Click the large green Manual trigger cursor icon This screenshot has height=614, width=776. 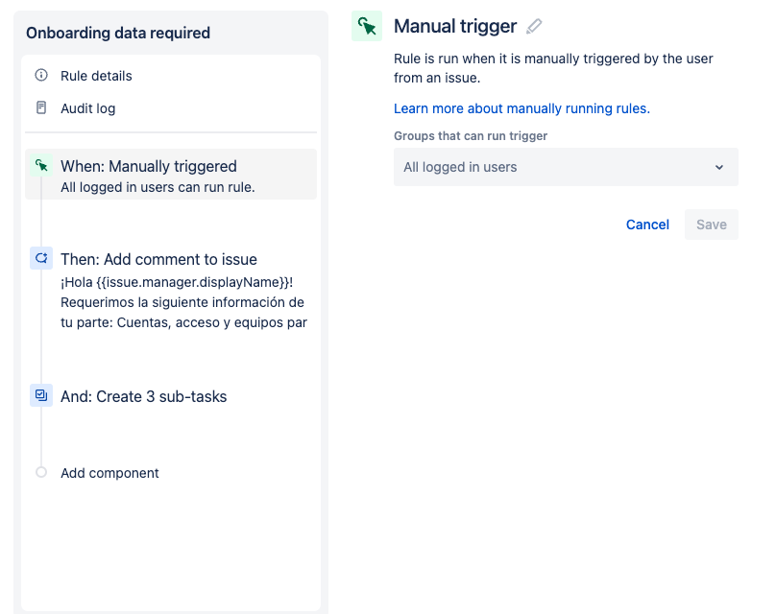(367, 26)
